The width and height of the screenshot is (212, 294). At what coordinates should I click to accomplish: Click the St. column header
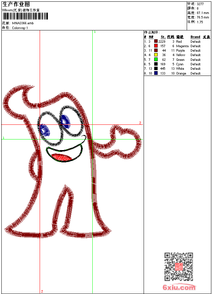coord(163,37)
